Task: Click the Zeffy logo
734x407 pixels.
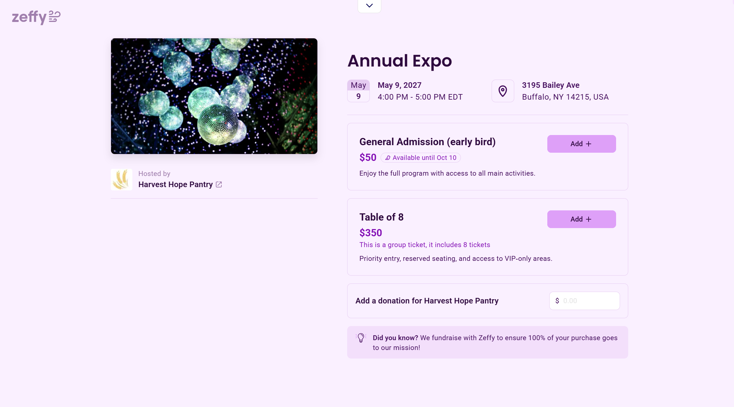Action: pos(36,17)
